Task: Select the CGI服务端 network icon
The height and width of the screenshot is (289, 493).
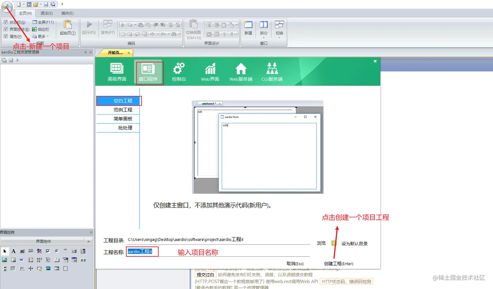Action: [x=272, y=72]
